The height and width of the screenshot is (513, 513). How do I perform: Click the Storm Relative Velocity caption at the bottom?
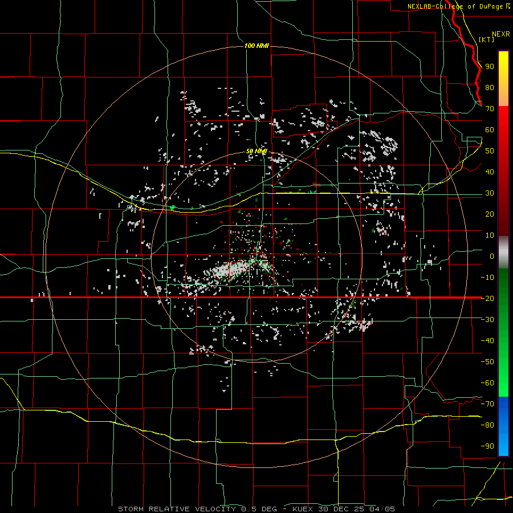point(256,509)
